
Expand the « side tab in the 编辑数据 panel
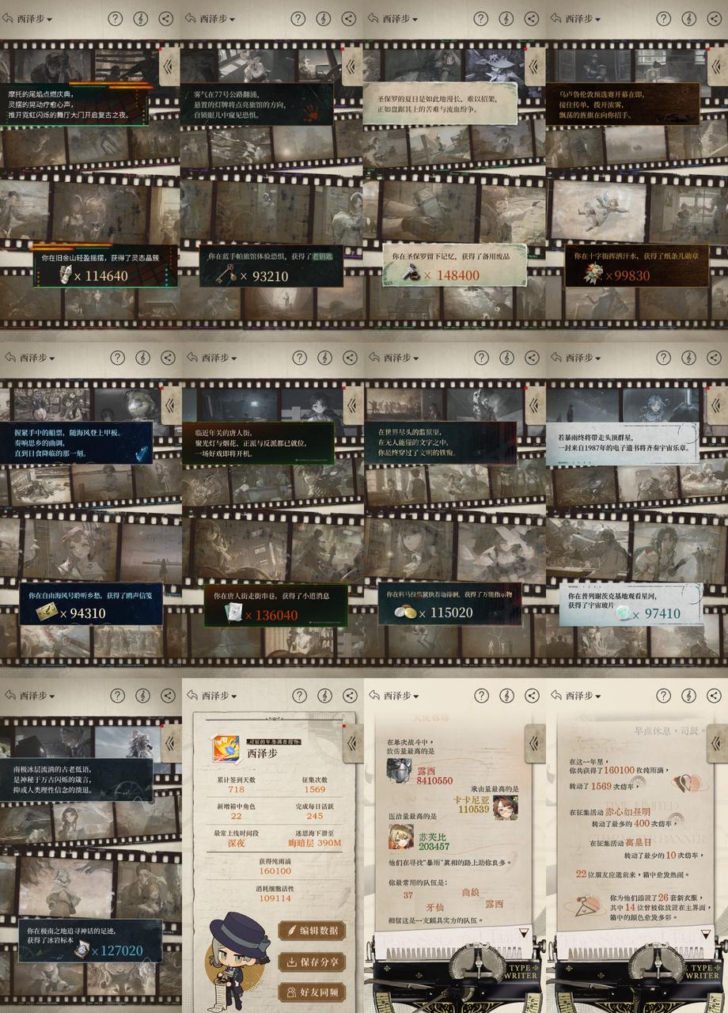point(354,744)
